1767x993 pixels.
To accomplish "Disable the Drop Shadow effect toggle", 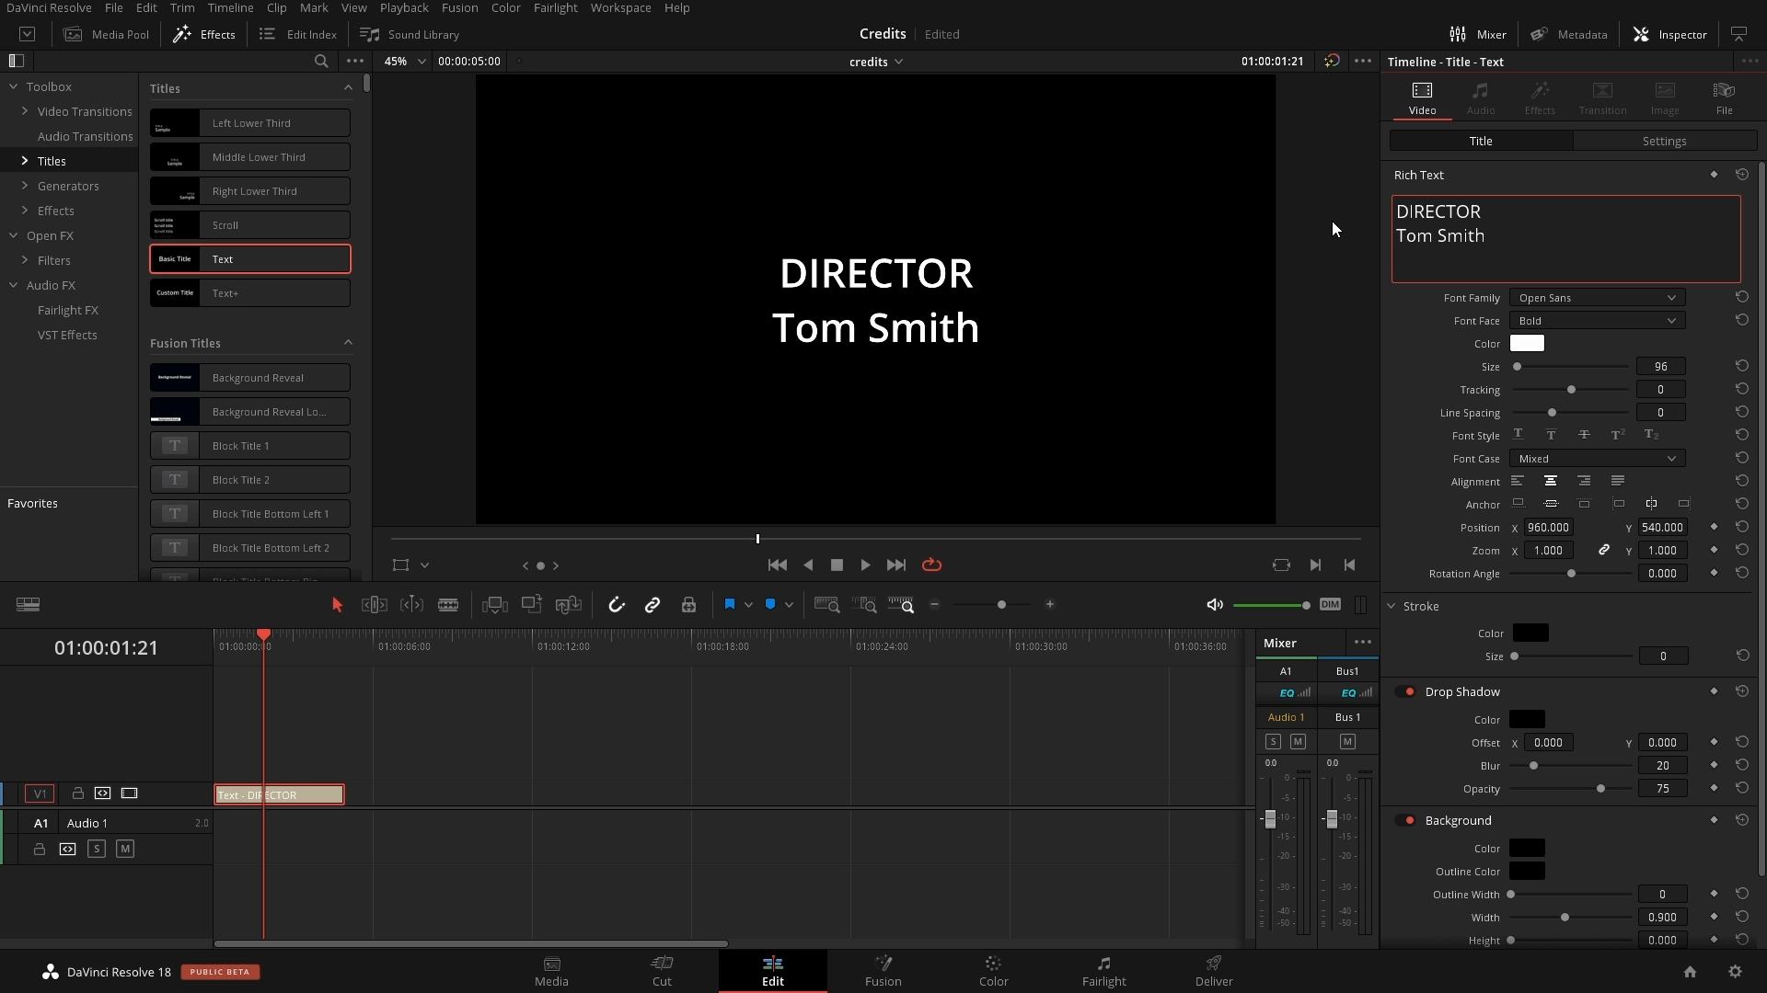I will 1407,691.
